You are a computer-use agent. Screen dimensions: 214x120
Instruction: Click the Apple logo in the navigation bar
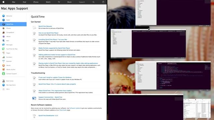pos(3,2)
